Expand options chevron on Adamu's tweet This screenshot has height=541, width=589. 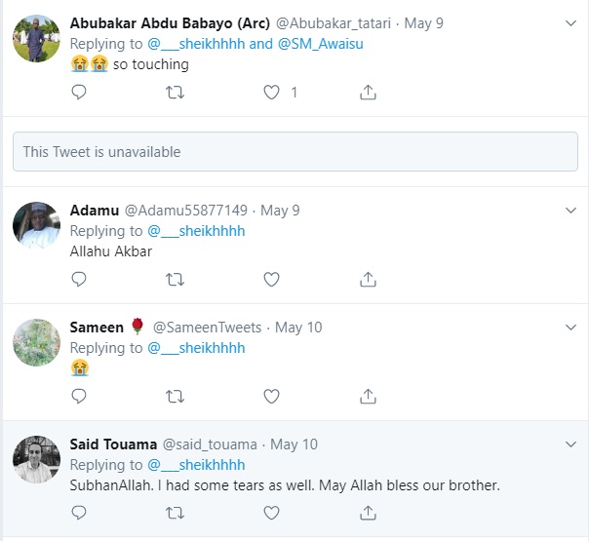click(x=572, y=211)
